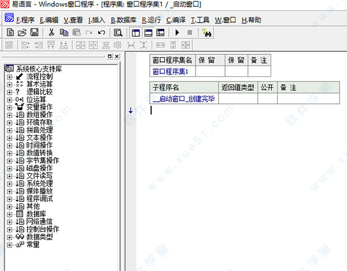The image size is (347, 271).
Task: Expand the 文本操作 tree node
Action: (9, 138)
